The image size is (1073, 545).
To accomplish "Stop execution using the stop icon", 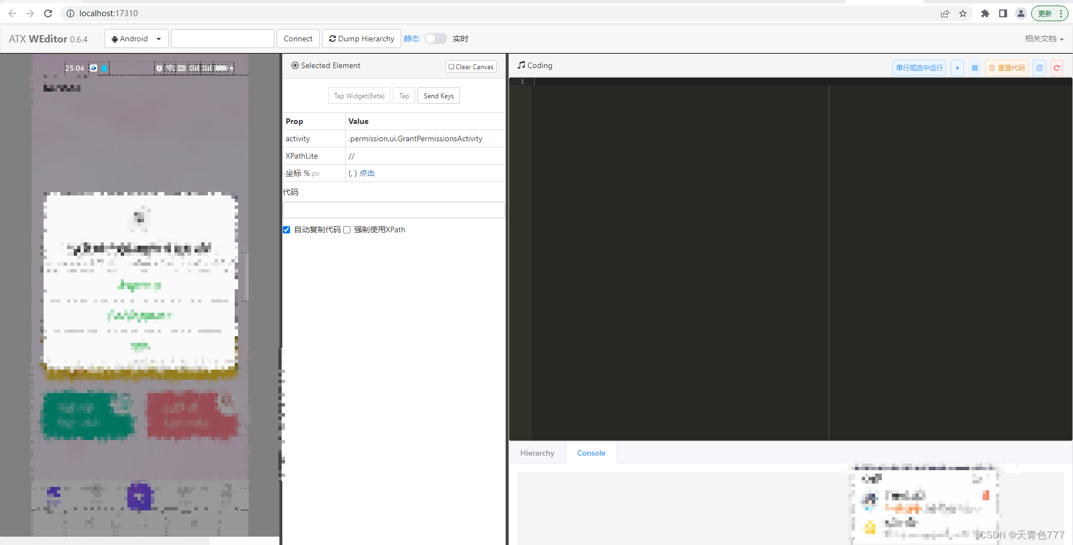I will tap(974, 68).
